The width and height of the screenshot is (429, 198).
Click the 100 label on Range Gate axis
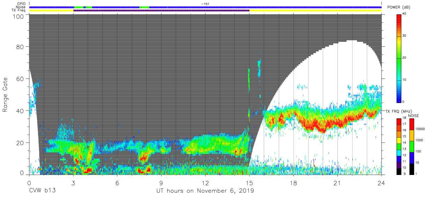pyautogui.click(x=19, y=16)
